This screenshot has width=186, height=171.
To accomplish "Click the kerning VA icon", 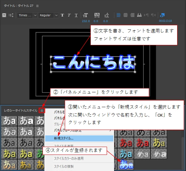I will click(97, 15).
